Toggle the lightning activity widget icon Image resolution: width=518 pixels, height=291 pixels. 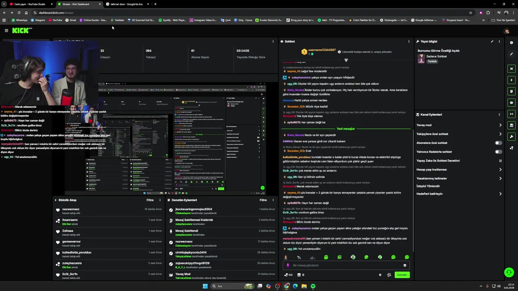pyautogui.click(x=512, y=80)
